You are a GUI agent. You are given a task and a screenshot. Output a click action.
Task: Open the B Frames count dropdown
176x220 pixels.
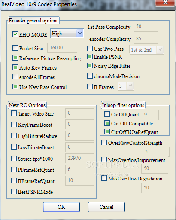(x=126, y=86)
